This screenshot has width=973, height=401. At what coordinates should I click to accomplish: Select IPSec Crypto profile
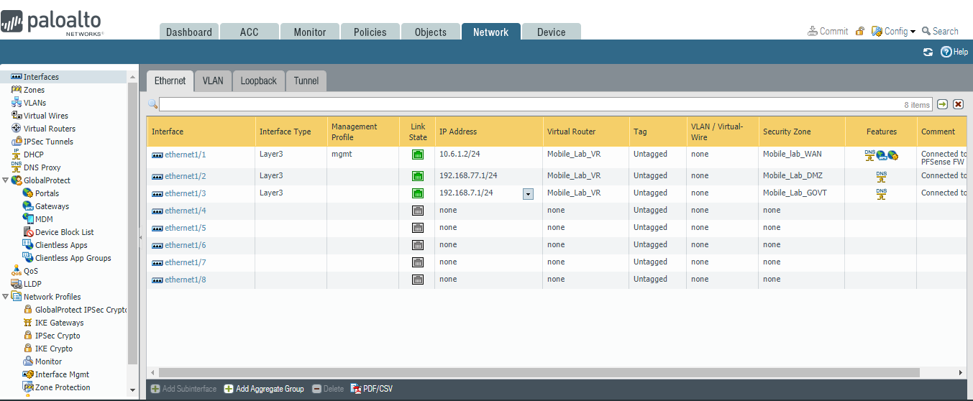(x=58, y=336)
